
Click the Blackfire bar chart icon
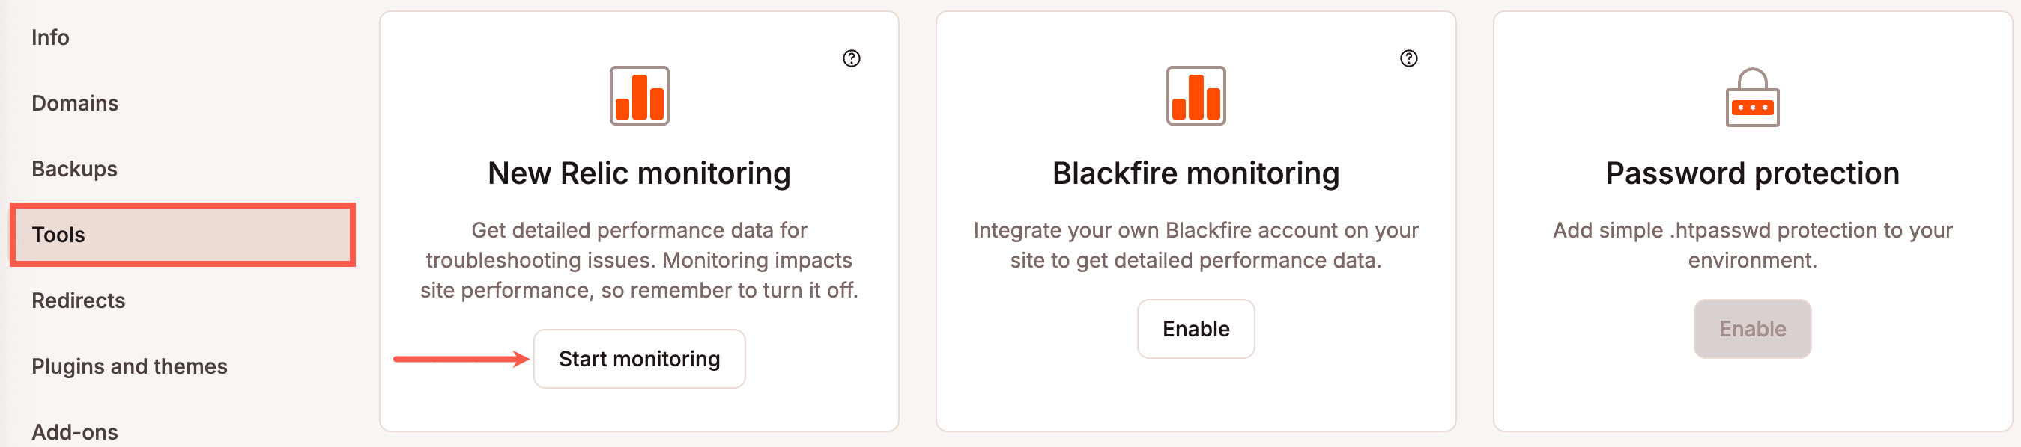tap(1196, 96)
